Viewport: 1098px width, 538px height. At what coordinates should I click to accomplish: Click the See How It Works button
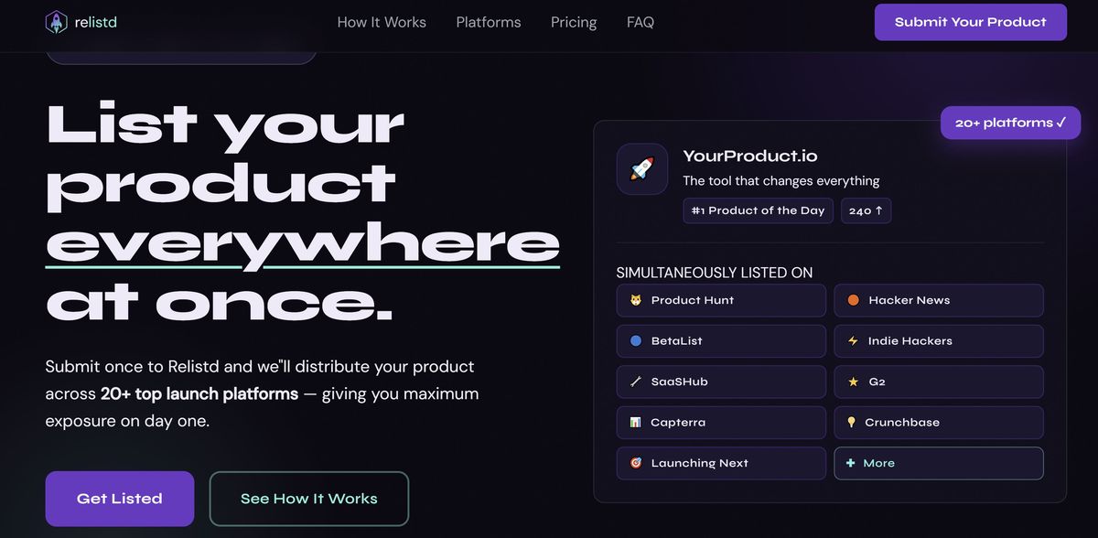click(308, 499)
